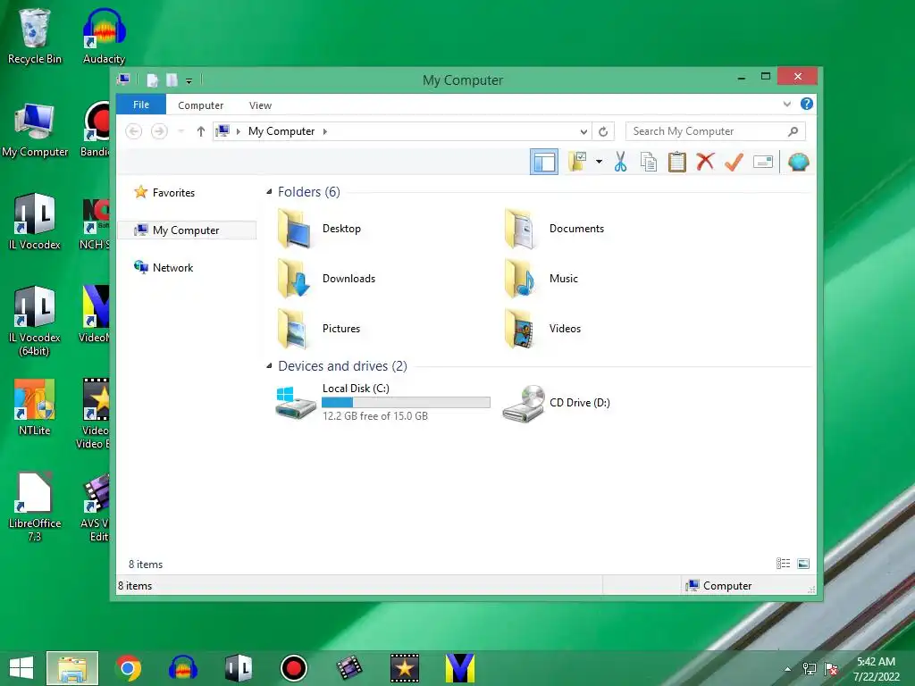Open the Pictures folder
915x686 pixels.
click(x=319, y=329)
